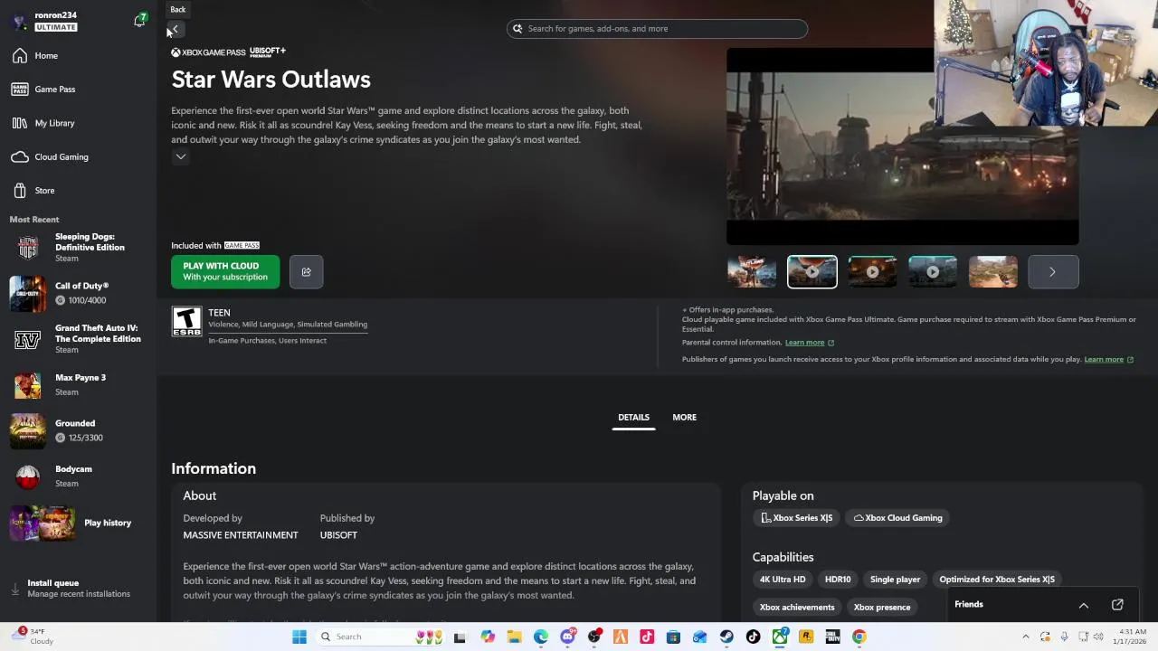This screenshot has width=1158, height=651.
Task: Click the ESRB Teen rating icon
Action: [x=186, y=322]
